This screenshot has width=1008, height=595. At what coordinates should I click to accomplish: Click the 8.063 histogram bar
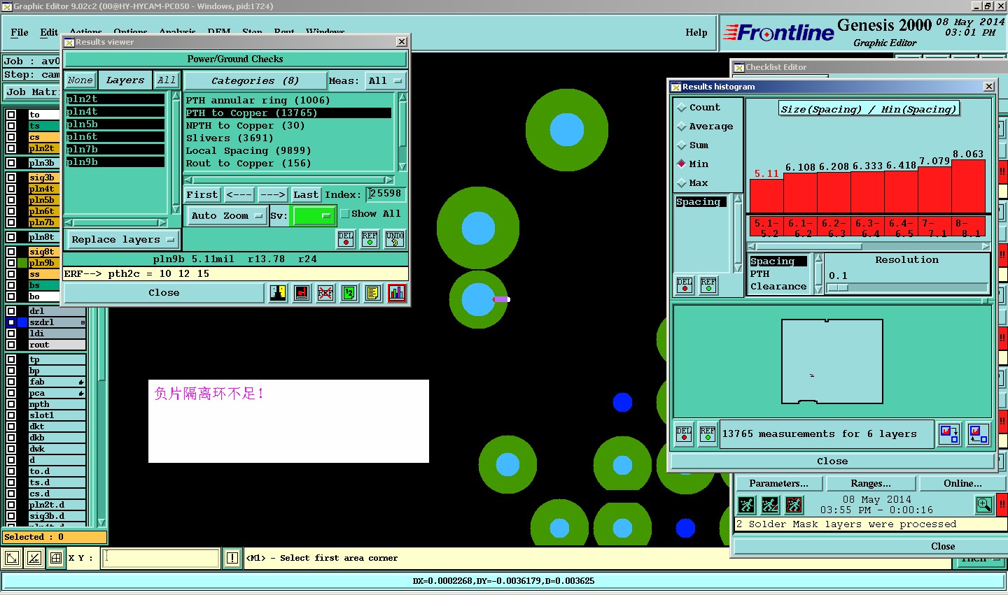[969, 187]
